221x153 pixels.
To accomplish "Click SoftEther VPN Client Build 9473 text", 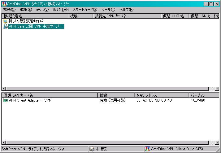I will pyautogui.click(x=177, y=149).
